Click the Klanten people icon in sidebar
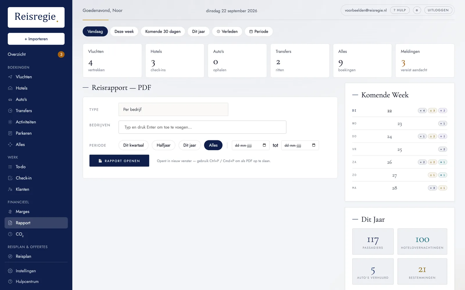The image size is (465, 290). pos(10,189)
